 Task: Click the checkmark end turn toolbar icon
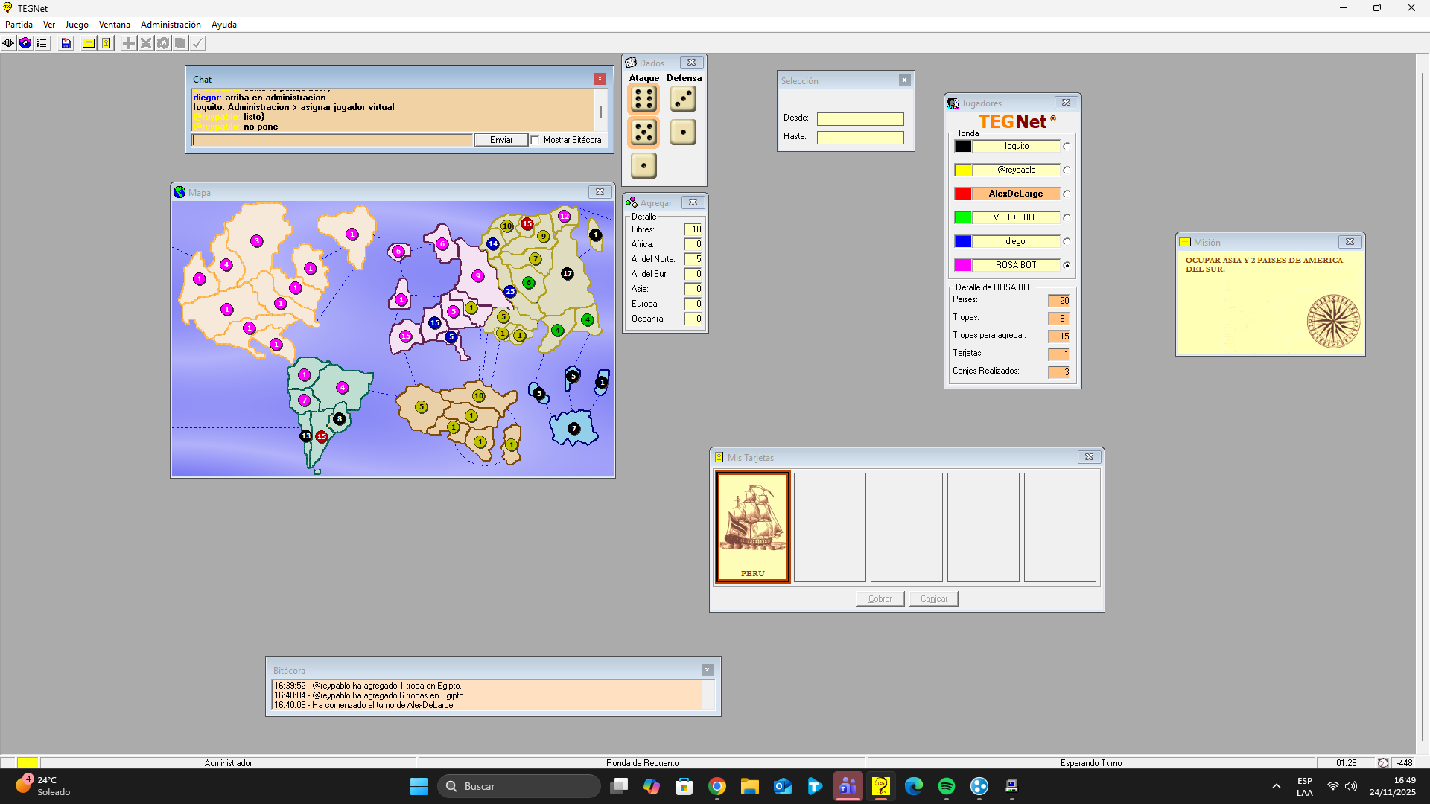pos(197,43)
